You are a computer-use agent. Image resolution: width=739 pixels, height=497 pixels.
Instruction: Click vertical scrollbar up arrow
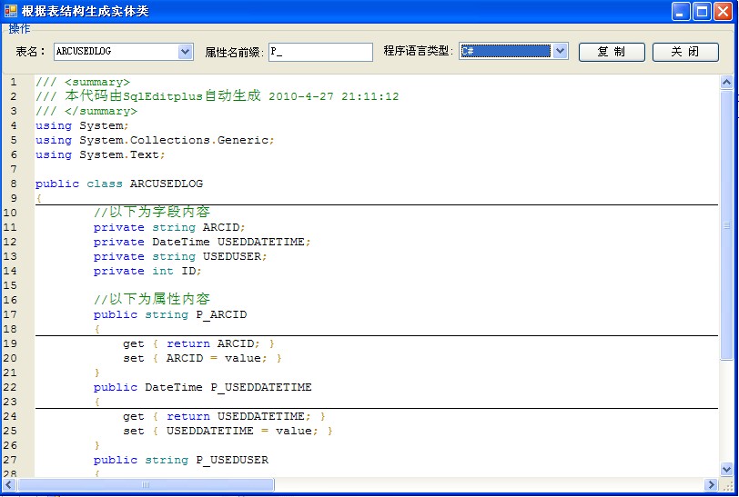tap(727, 83)
